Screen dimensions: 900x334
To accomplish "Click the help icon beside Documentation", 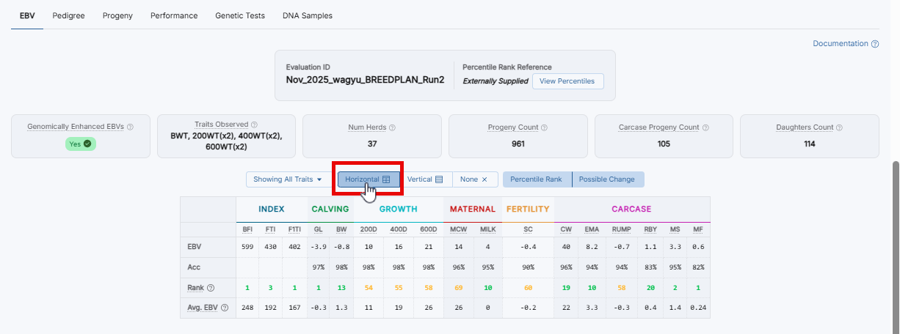I will pyautogui.click(x=875, y=44).
